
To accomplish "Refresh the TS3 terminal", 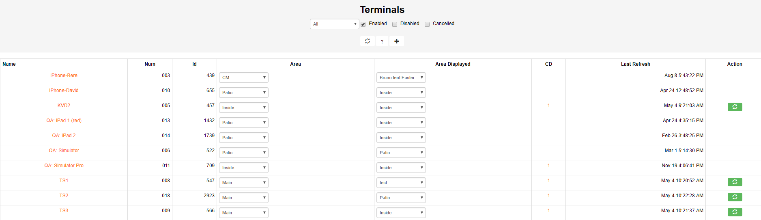I will pos(735,212).
